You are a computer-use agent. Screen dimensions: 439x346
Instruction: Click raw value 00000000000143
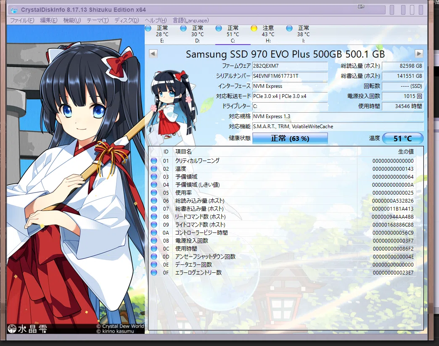click(393, 169)
